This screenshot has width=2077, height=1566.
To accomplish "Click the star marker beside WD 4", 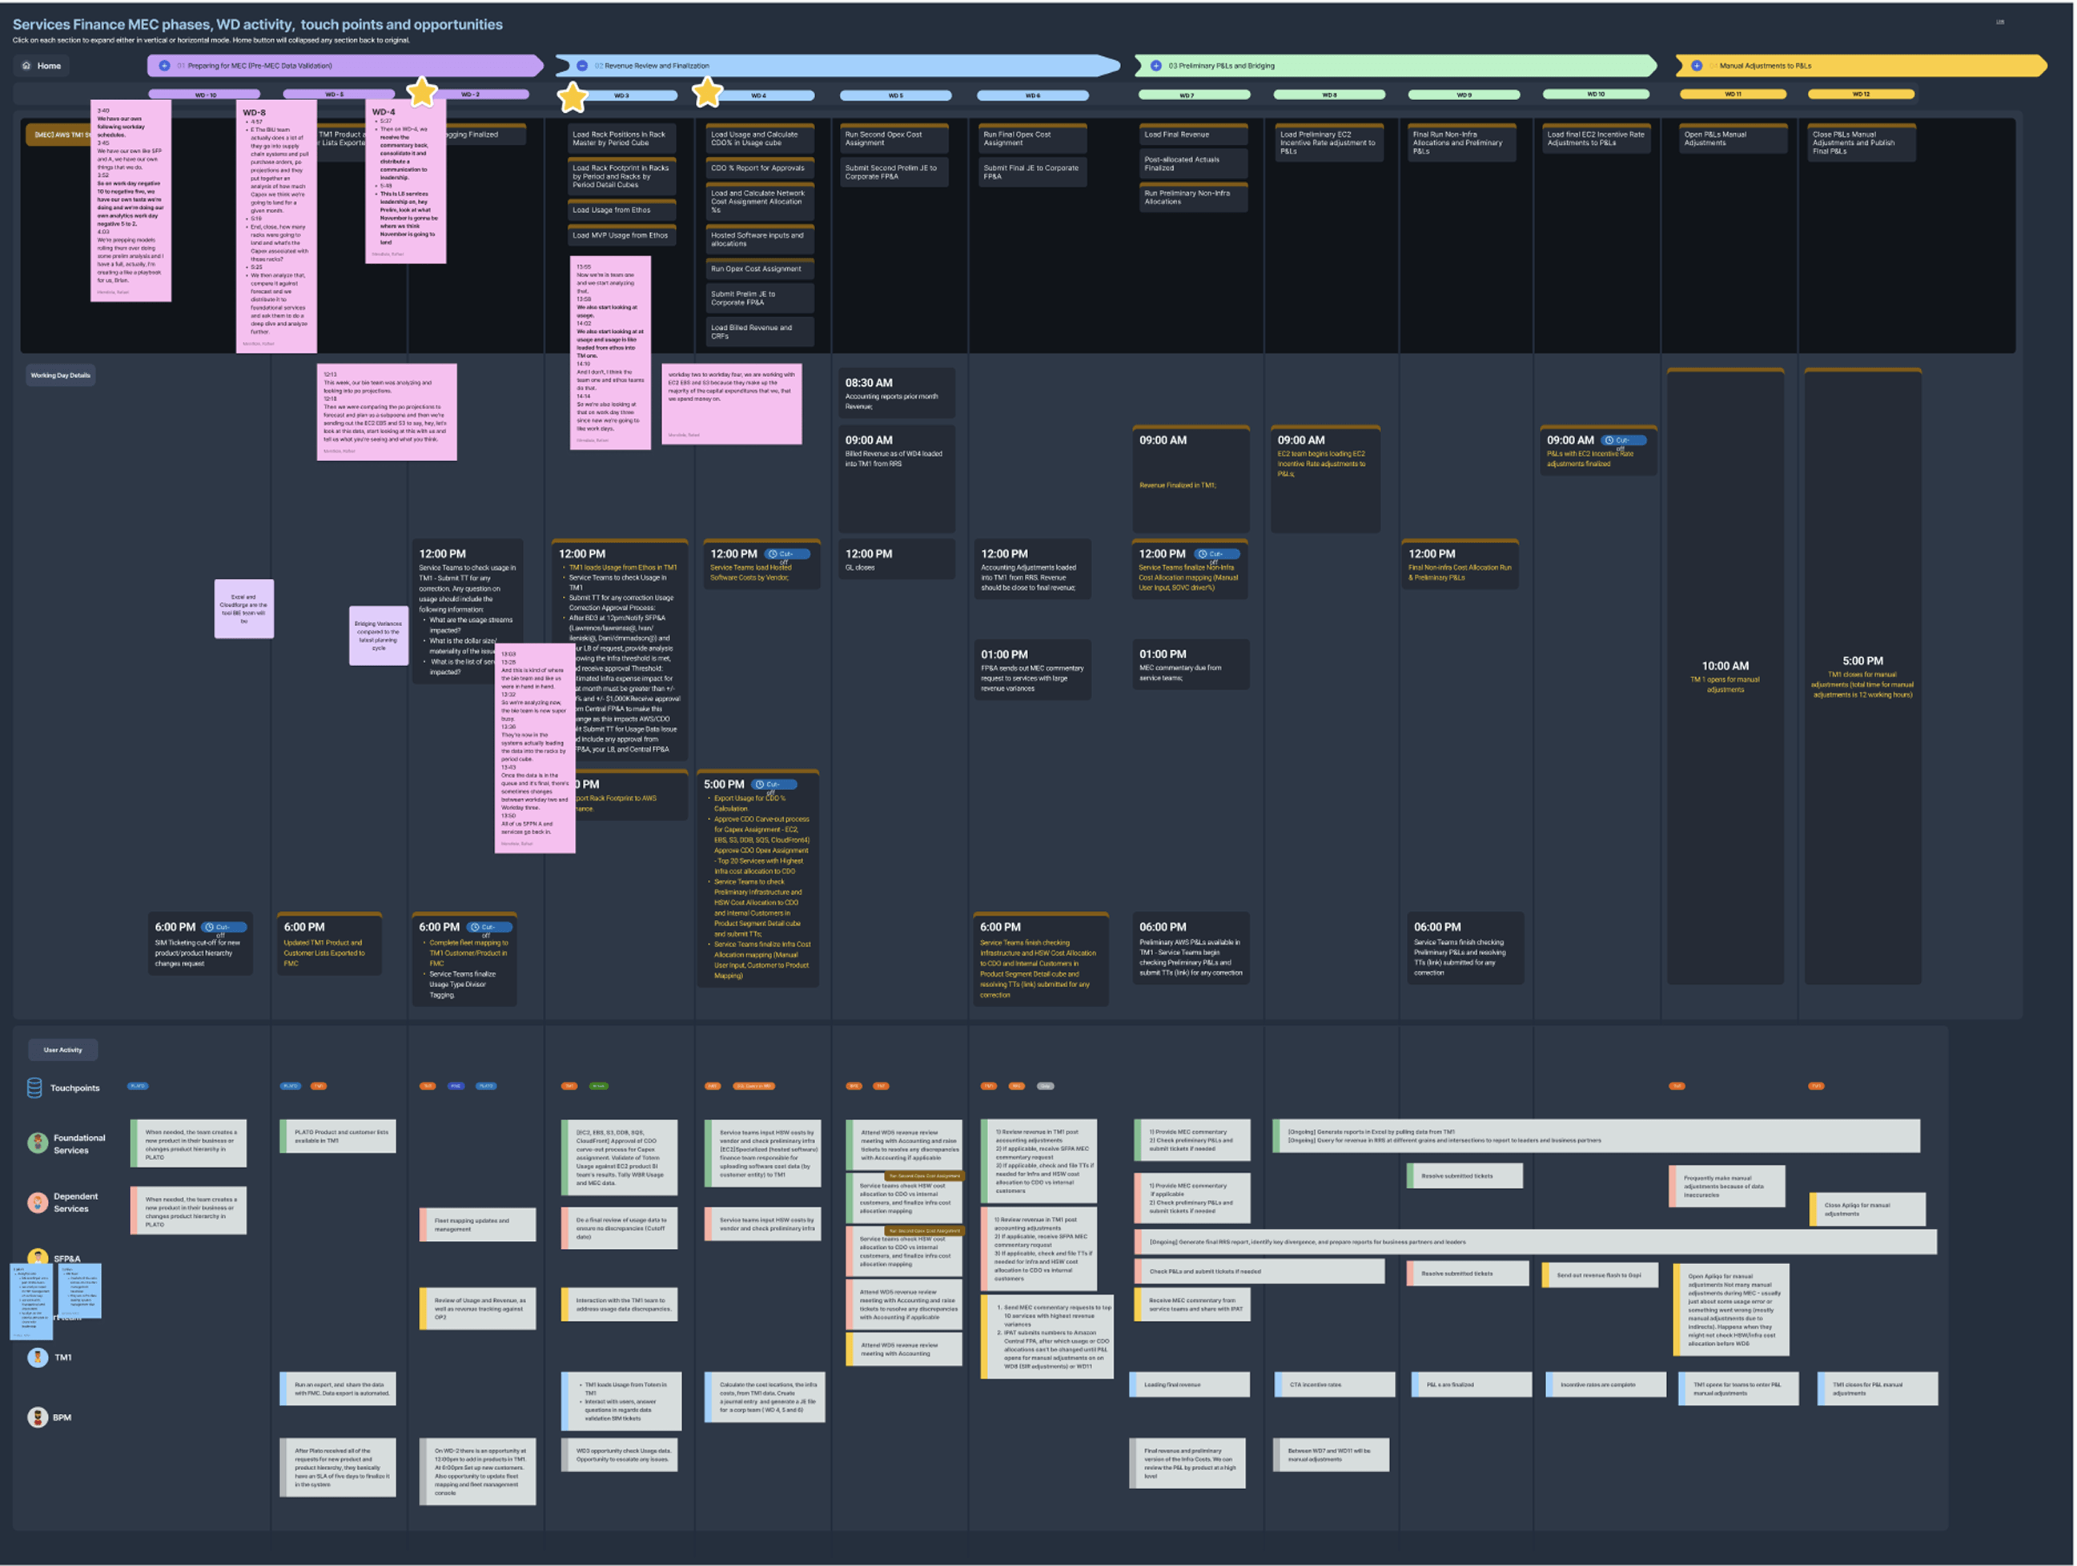I will click(707, 92).
